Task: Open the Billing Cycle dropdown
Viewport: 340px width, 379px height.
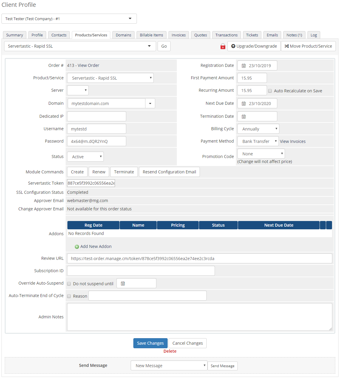Action: coord(258,129)
